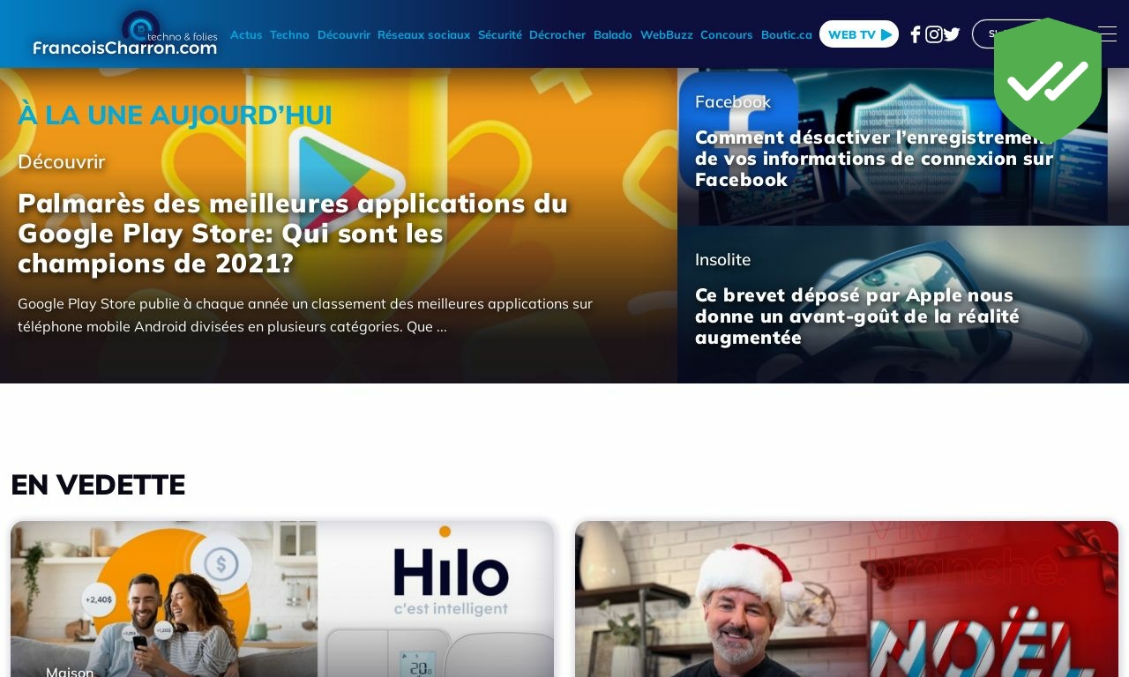Select the Techno menu item
This screenshot has height=677, width=1129.
point(289,34)
